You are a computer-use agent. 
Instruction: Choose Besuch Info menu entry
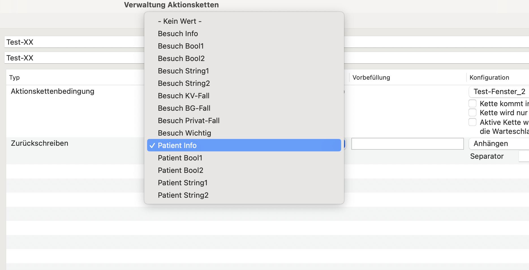tap(244, 34)
